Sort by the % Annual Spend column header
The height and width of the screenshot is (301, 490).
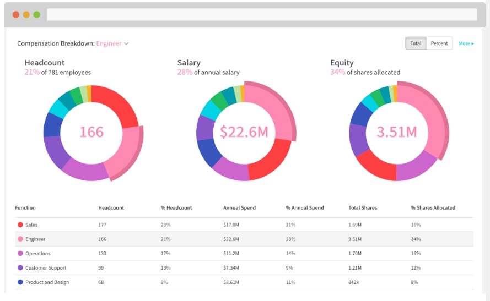tap(305, 208)
